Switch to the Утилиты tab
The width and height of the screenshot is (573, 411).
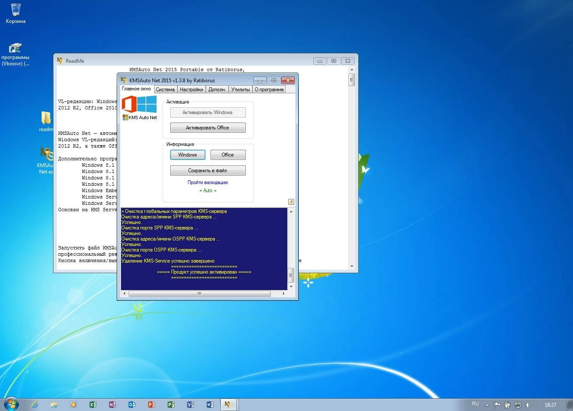pyautogui.click(x=240, y=89)
